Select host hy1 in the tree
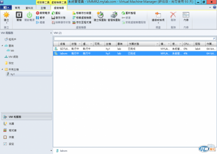This screenshot has width=217, height=154. point(29,74)
